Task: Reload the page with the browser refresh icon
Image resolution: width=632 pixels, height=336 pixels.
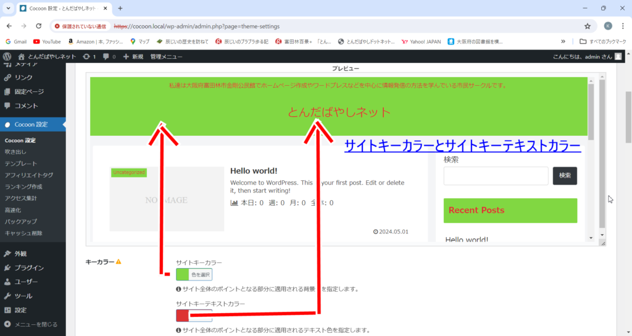Action: (39, 26)
